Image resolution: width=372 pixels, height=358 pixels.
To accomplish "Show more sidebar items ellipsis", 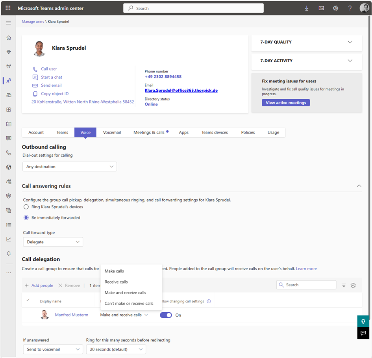I will pos(9,273).
